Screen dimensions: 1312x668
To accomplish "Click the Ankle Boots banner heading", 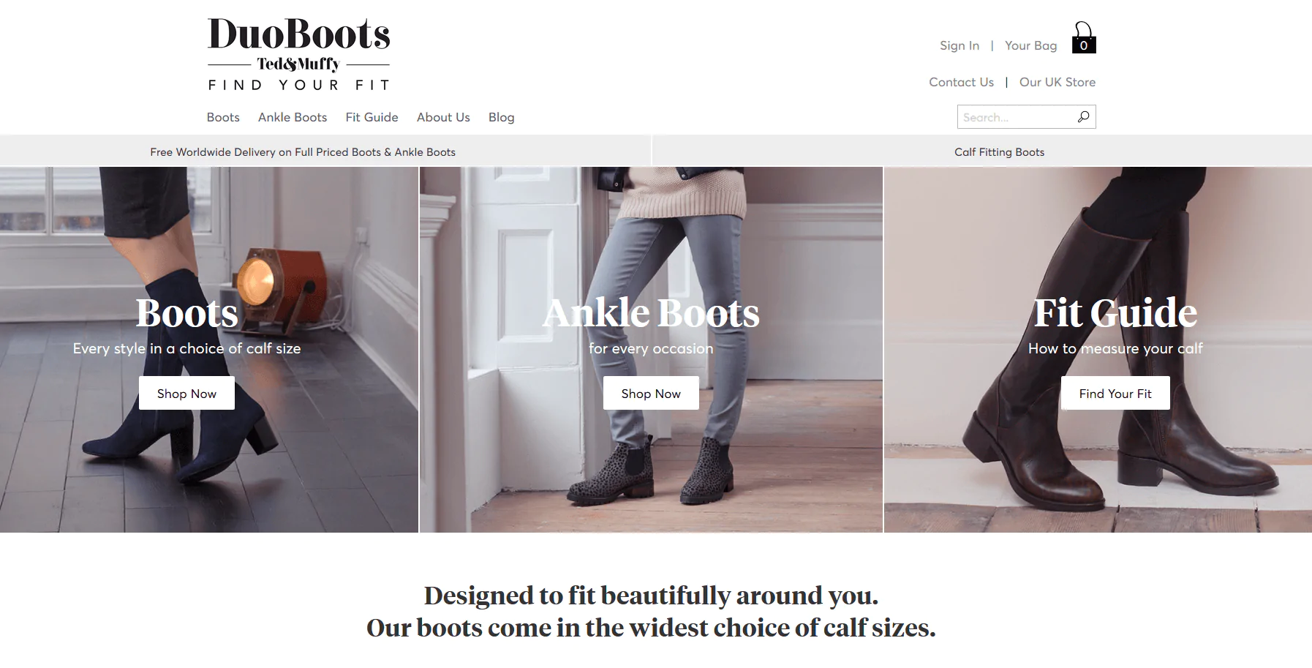I will 651,313.
